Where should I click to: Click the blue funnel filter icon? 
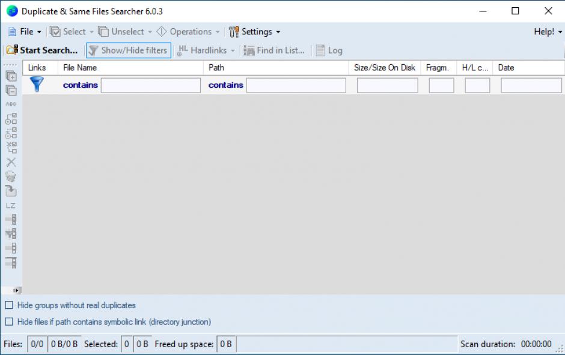[x=37, y=84]
